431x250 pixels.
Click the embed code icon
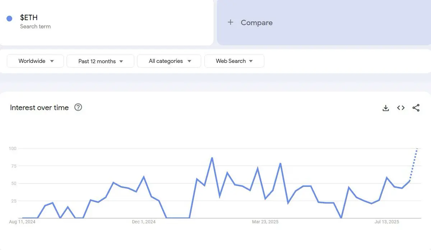point(401,108)
